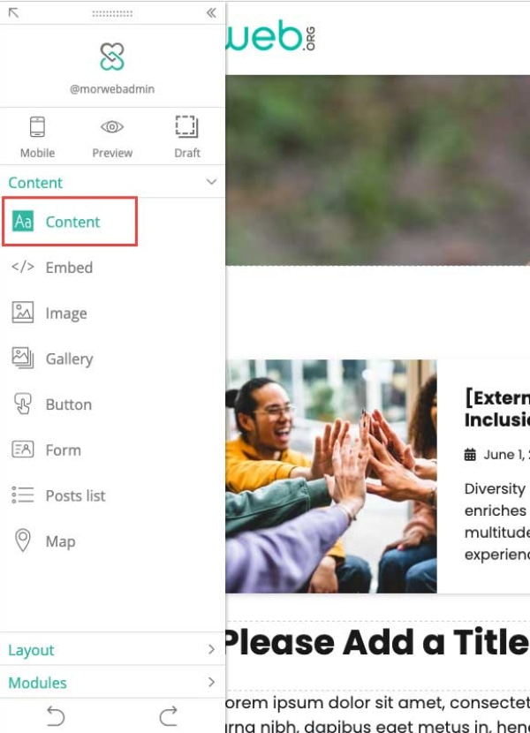Select the Form block icon

coord(23,450)
